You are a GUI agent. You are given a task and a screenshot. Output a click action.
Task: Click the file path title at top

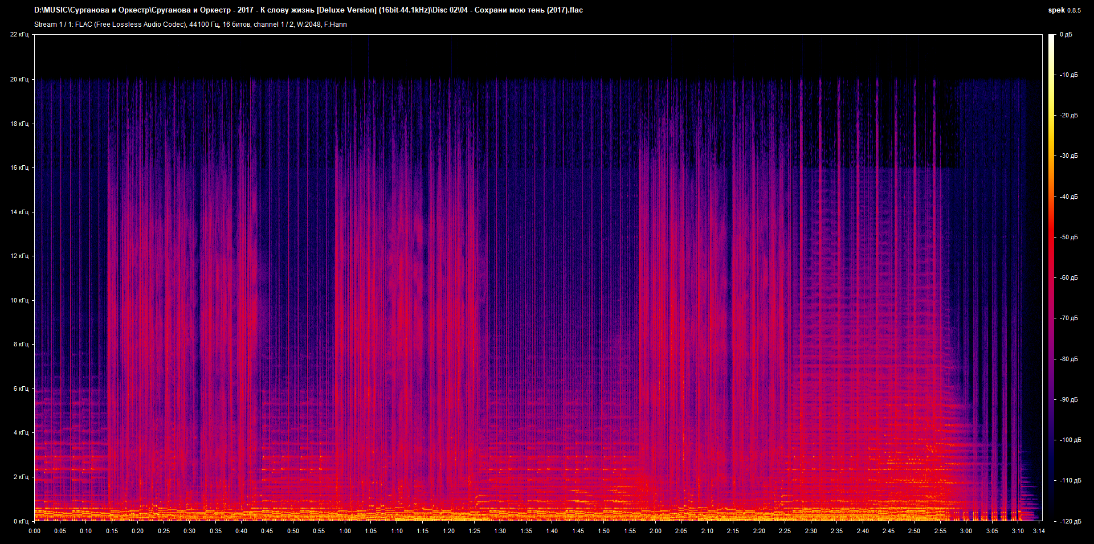click(308, 10)
